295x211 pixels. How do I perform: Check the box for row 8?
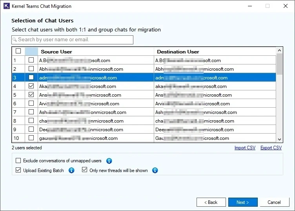(31, 121)
